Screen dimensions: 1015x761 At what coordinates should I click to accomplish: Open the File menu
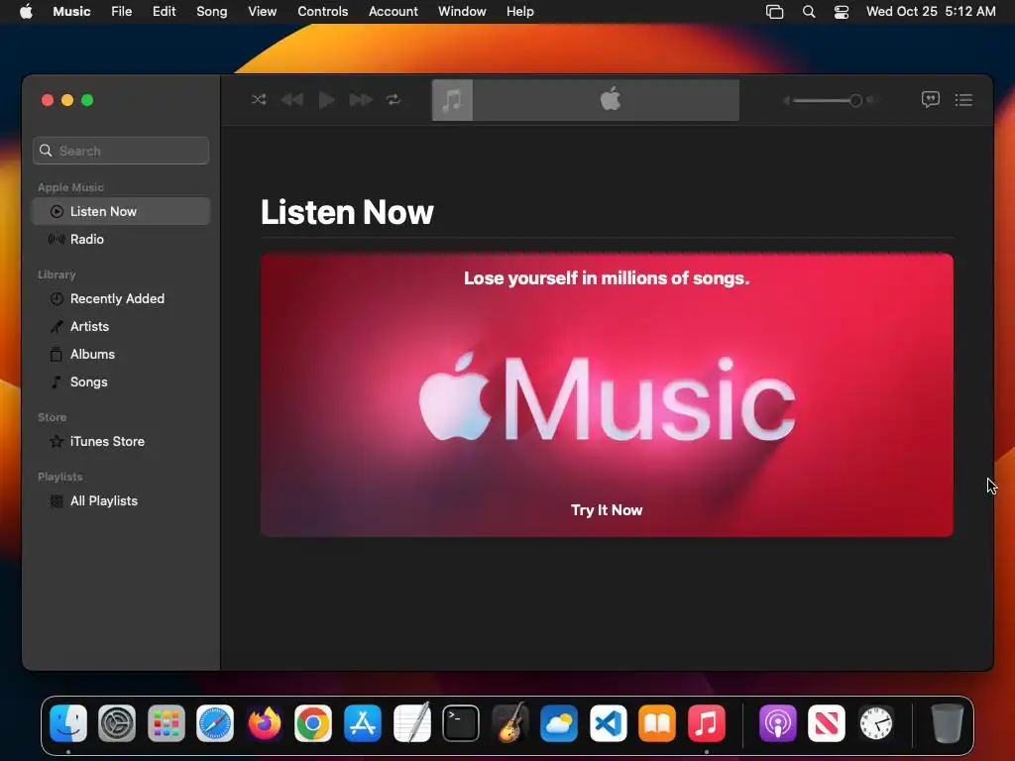click(122, 12)
